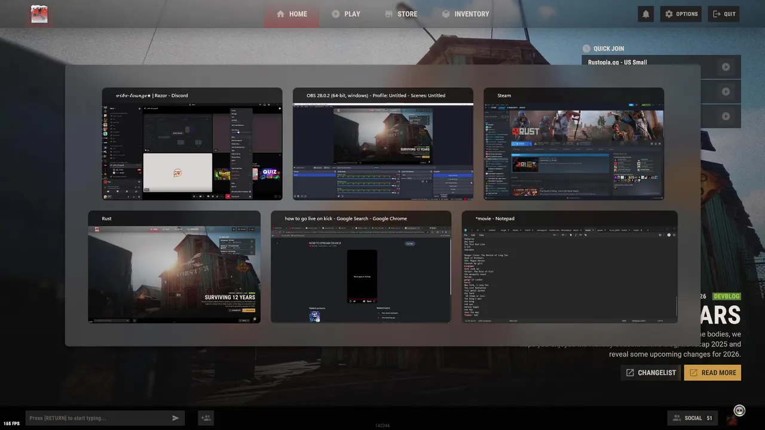This screenshot has width=765, height=430.
Task: Switch to the Google Chrome window thumbnail
Action: click(361, 267)
